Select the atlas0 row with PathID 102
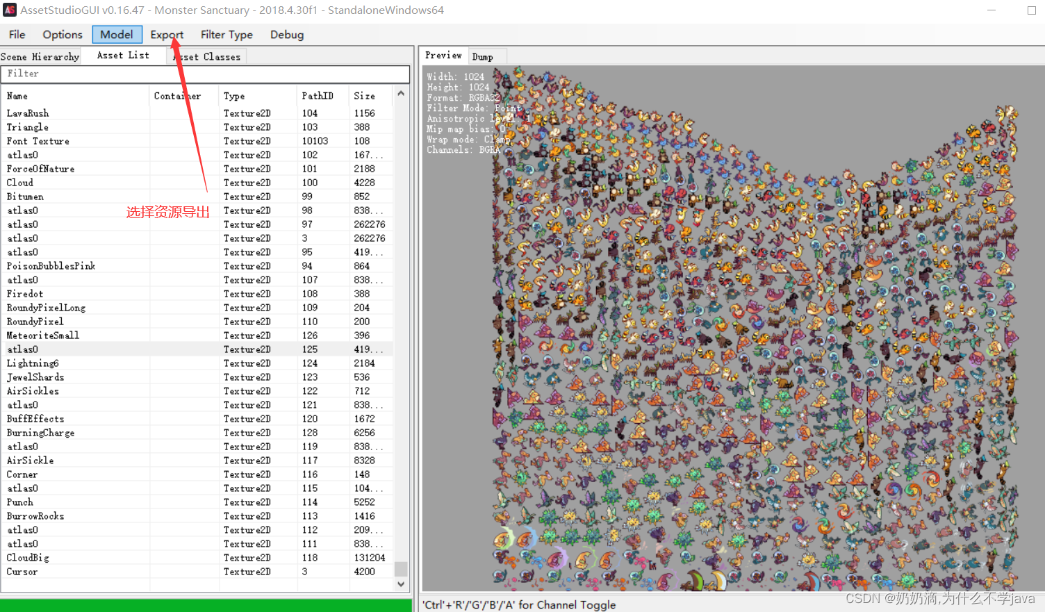This screenshot has height=612, width=1045. 198,155
